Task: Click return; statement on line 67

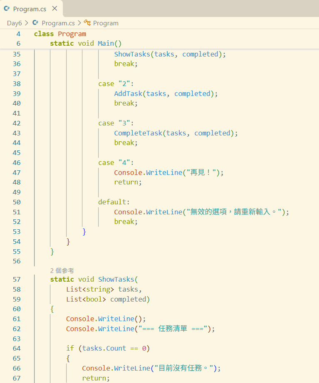Action: pyautogui.click(x=96, y=378)
